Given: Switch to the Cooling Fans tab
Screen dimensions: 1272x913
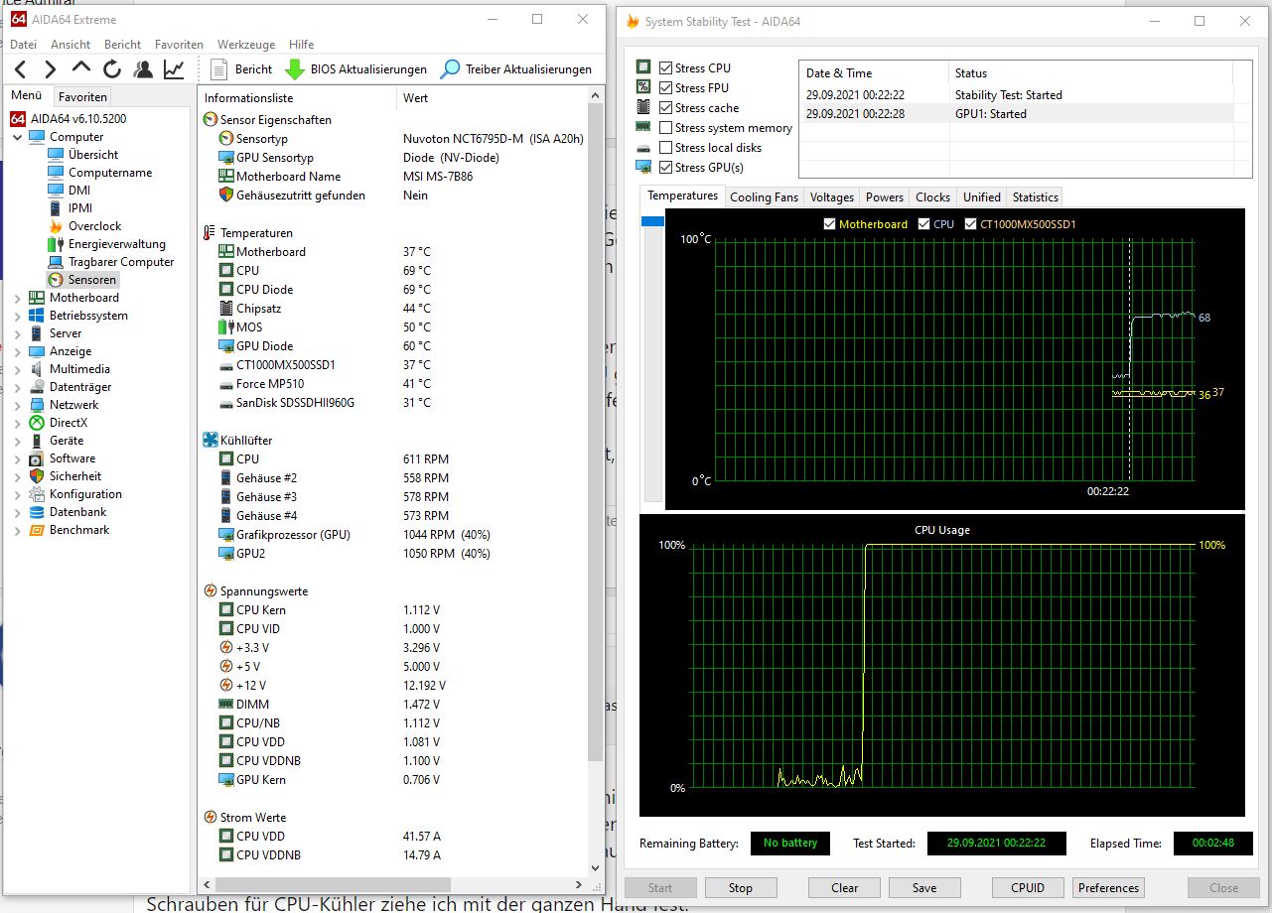Looking at the screenshot, I should click(x=764, y=197).
